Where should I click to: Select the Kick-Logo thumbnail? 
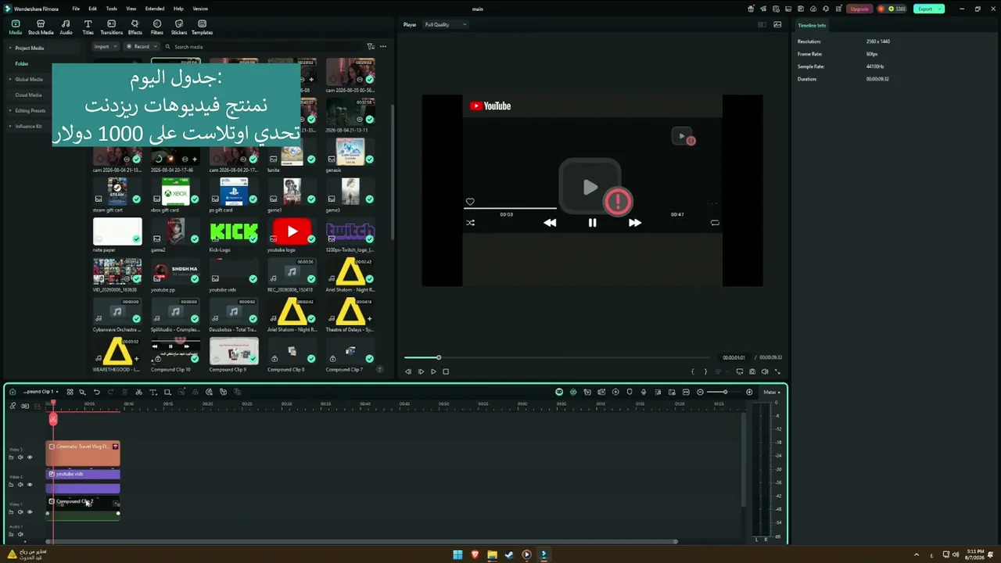coord(234,231)
